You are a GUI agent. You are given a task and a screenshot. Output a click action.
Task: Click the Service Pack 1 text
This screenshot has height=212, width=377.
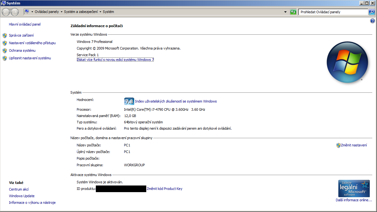point(88,55)
